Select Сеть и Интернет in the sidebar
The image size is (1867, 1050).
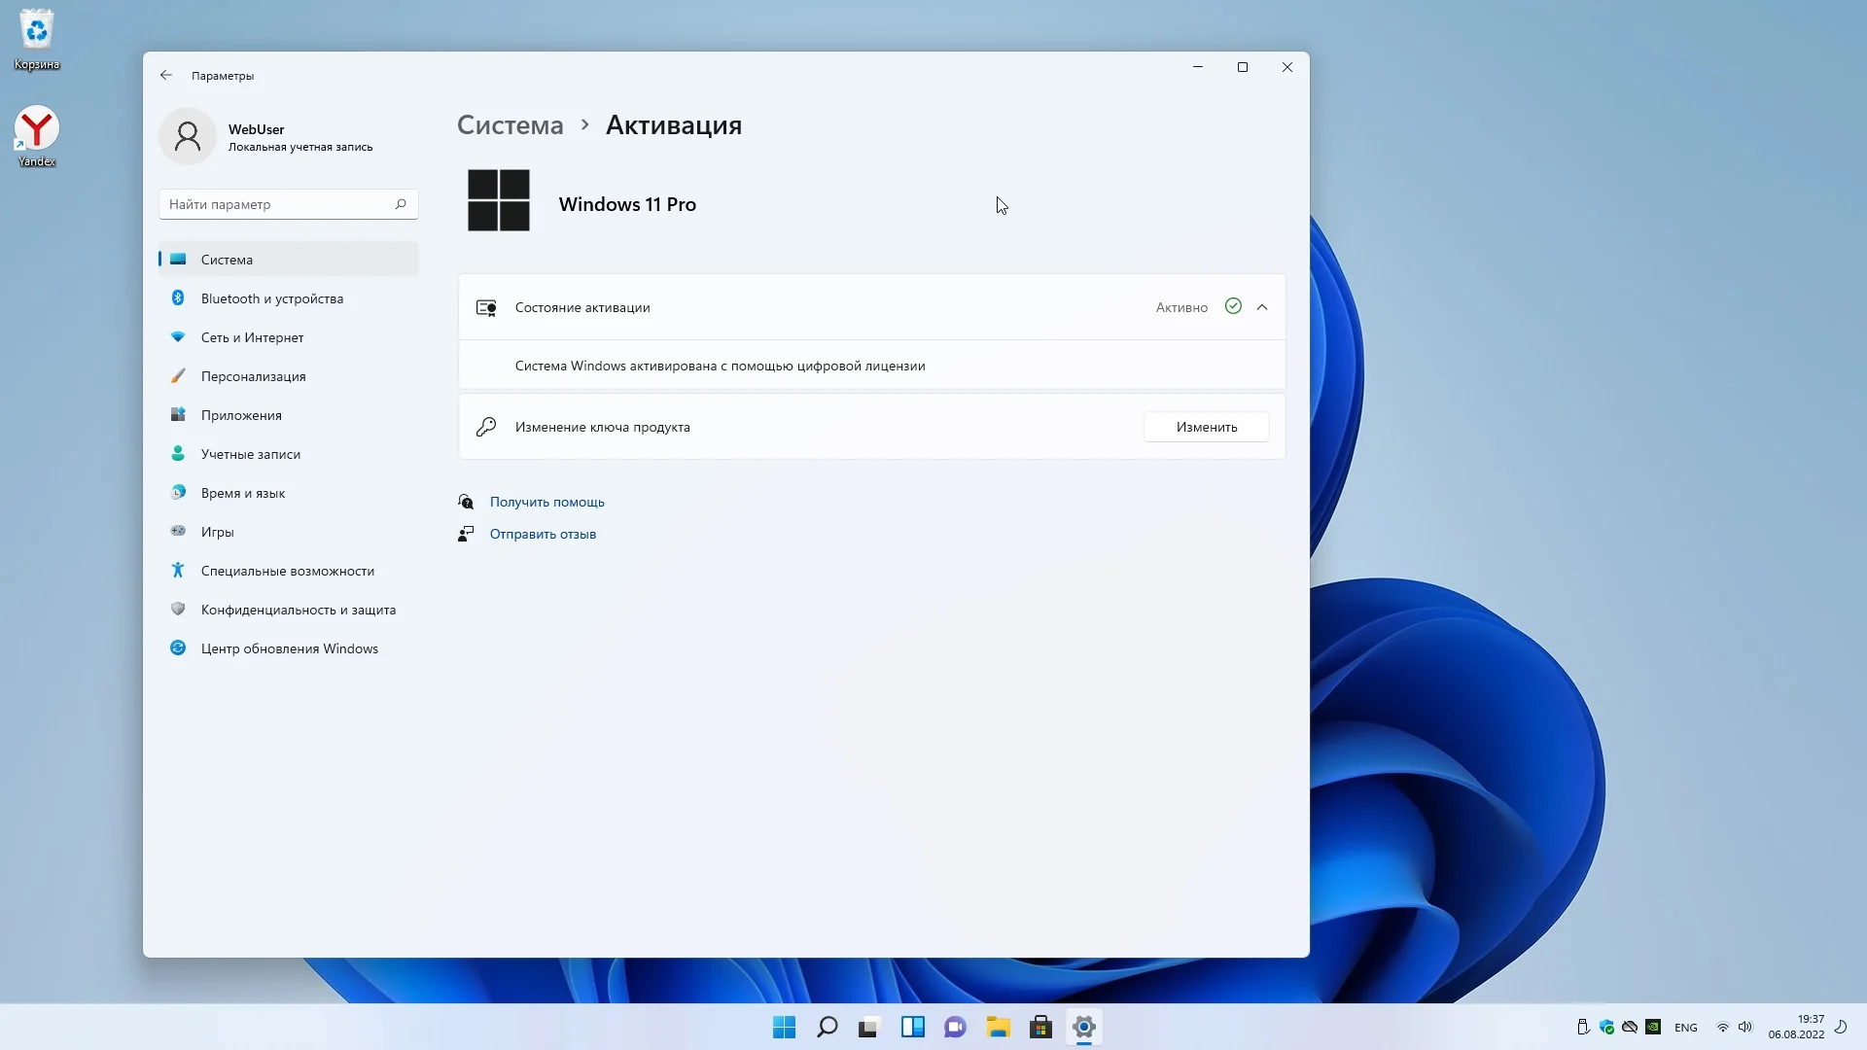(252, 337)
